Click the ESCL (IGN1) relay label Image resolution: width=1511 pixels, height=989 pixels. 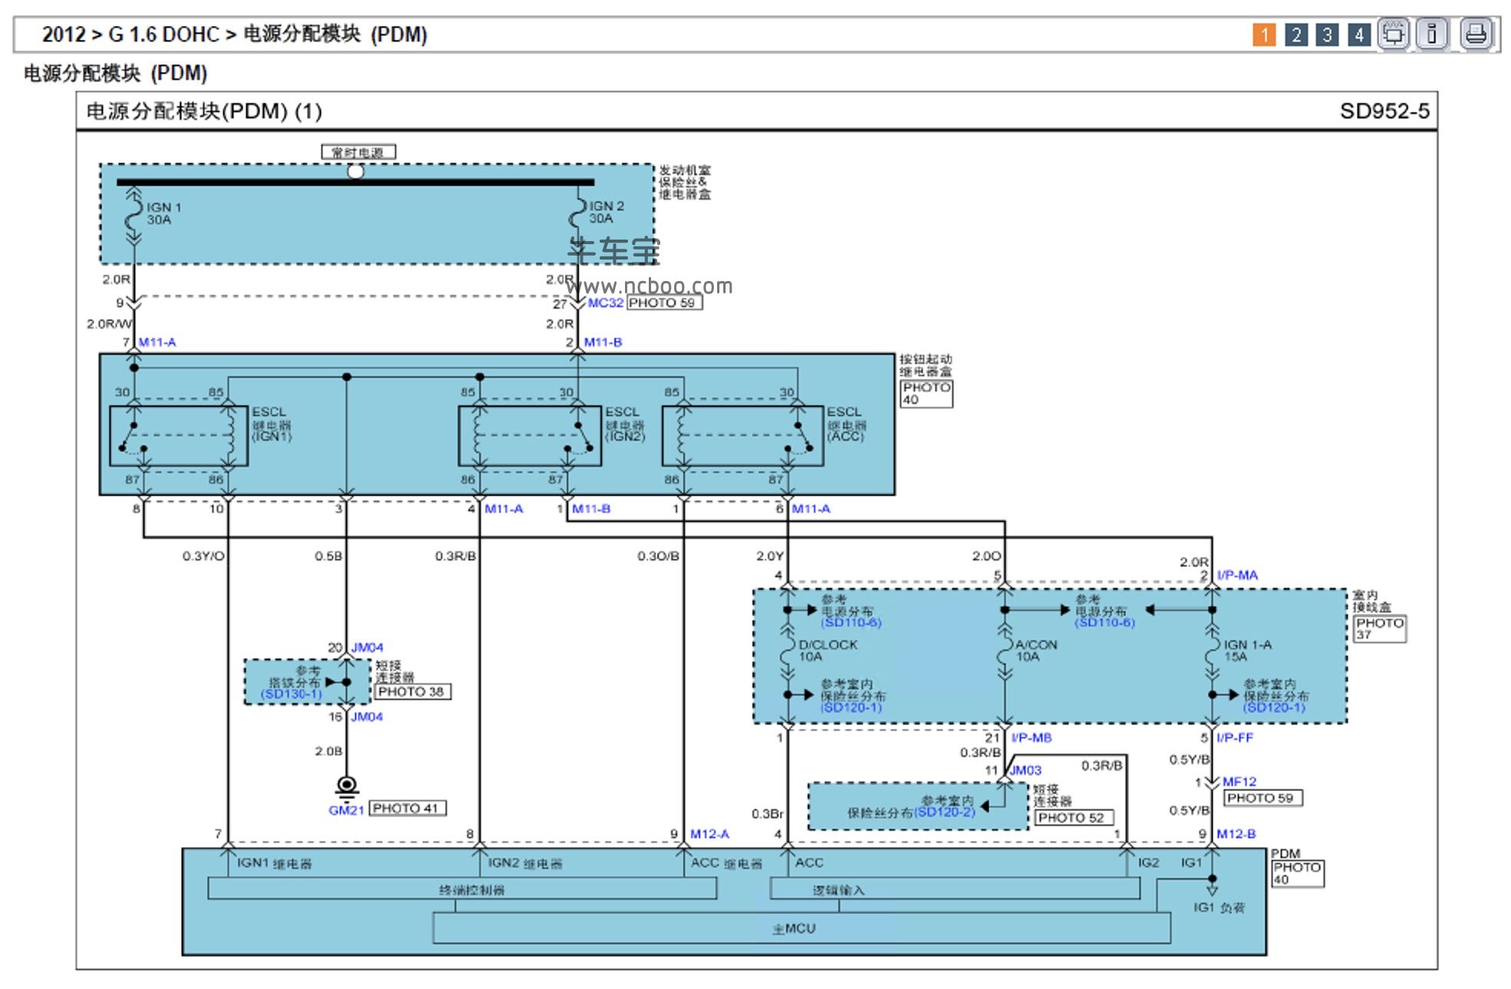[272, 424]
